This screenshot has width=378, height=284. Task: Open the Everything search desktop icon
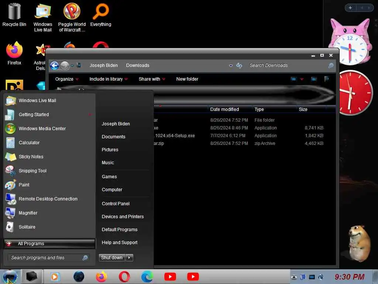101,15
